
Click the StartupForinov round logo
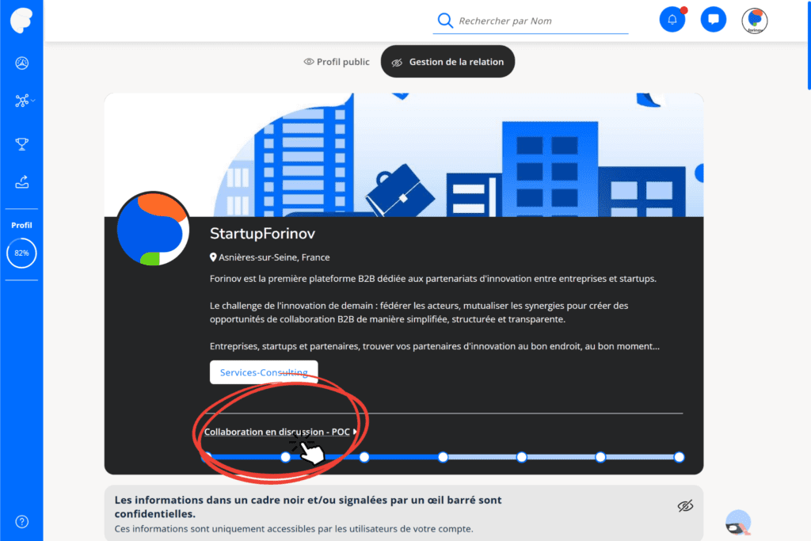[153, 229]
